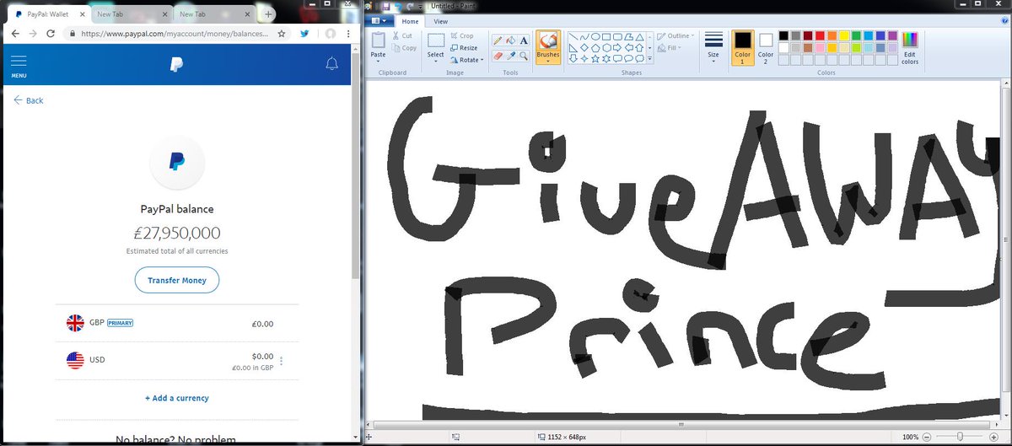This screenshot has width=1012, height=446.
Task: Click the Transfer Money button
Action: pos(176,280)
